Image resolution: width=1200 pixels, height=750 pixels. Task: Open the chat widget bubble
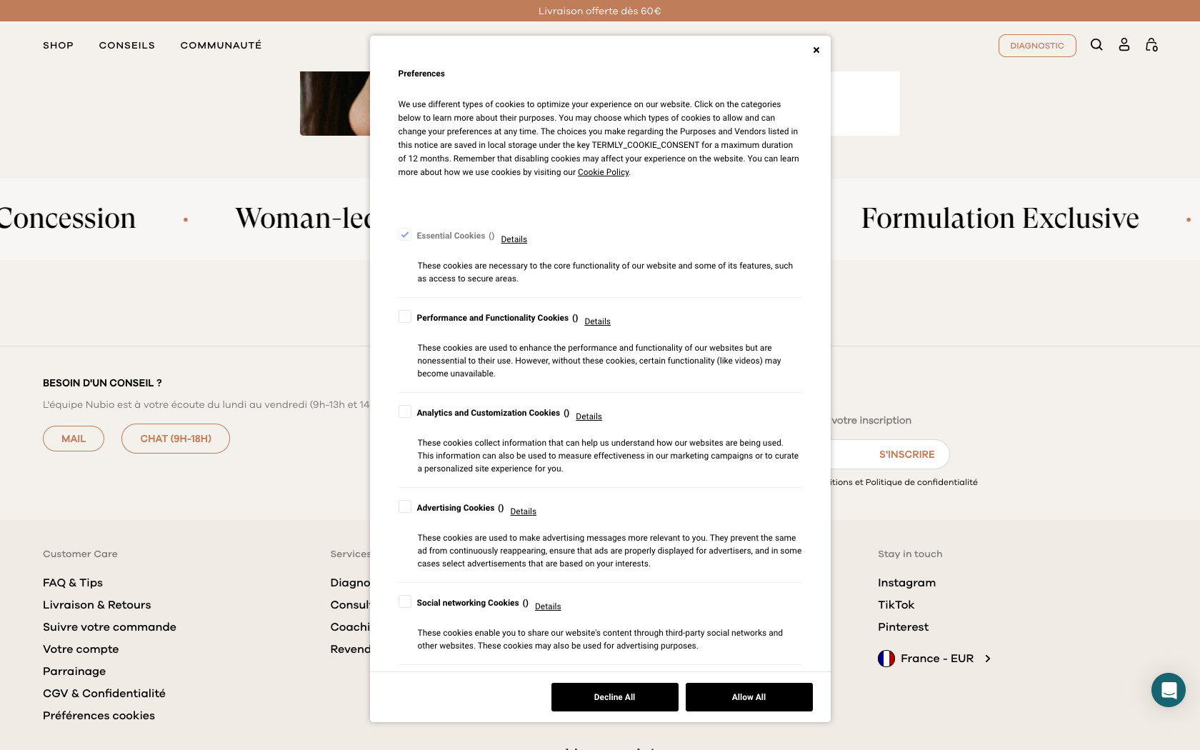1169,690
